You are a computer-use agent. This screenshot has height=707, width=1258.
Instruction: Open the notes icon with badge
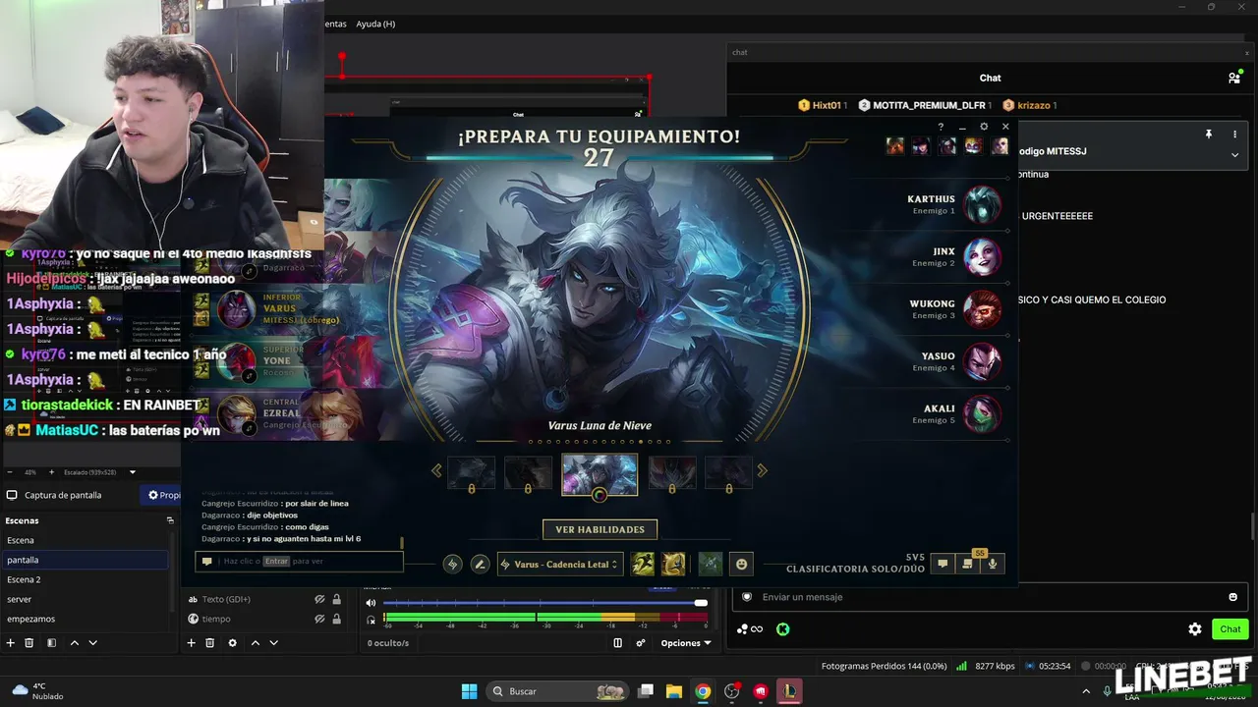click(x=968, y=564)
